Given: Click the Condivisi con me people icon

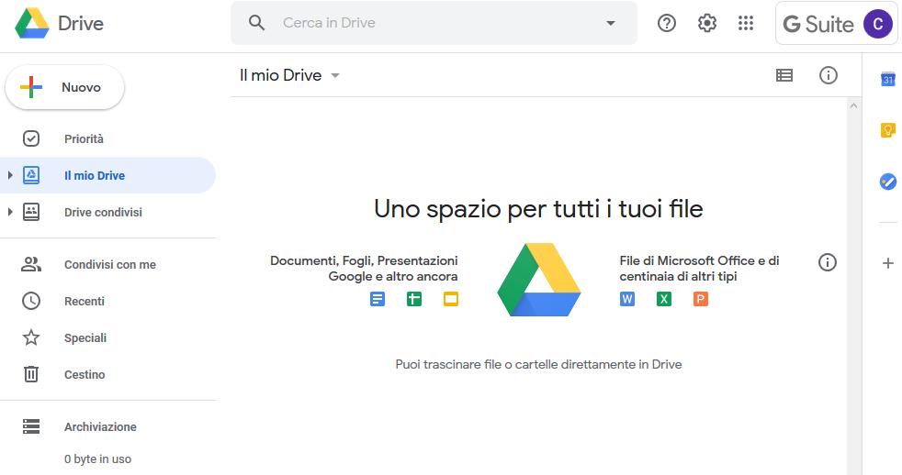Looking at the screenshot, I should coord(31,264).
